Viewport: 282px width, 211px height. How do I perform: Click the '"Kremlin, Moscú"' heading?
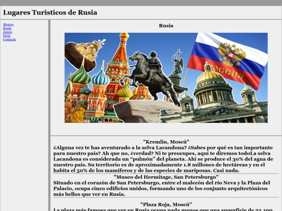(x=166, y=142)
